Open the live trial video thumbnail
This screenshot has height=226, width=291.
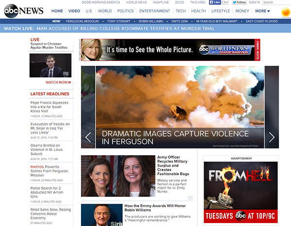(50, 66)
